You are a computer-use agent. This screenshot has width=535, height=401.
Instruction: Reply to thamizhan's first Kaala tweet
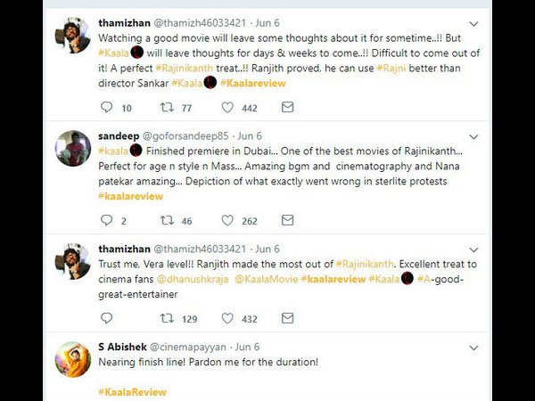107,108
